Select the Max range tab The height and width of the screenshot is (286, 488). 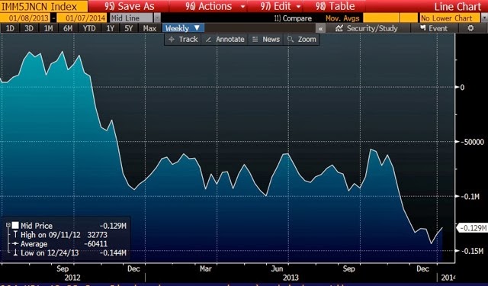coord(149,29)
